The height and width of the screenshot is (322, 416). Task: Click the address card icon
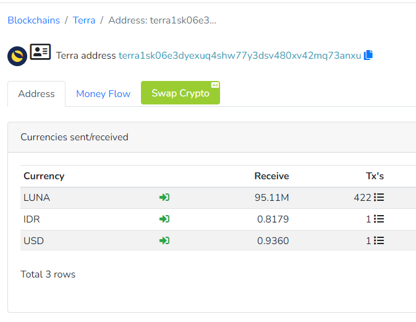pos(40,52)
